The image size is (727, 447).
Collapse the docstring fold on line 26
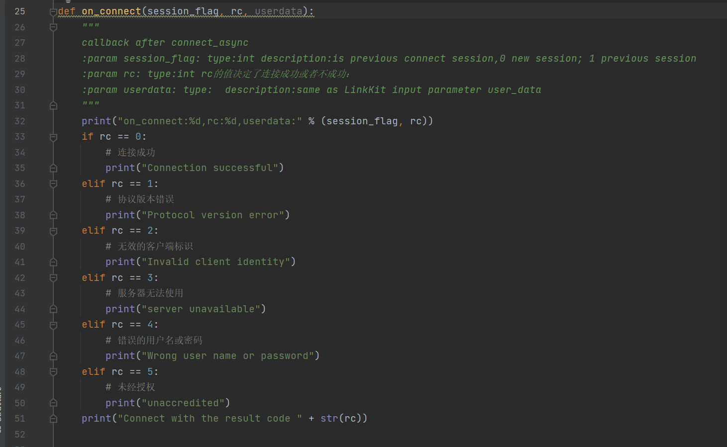coord(53,27)
